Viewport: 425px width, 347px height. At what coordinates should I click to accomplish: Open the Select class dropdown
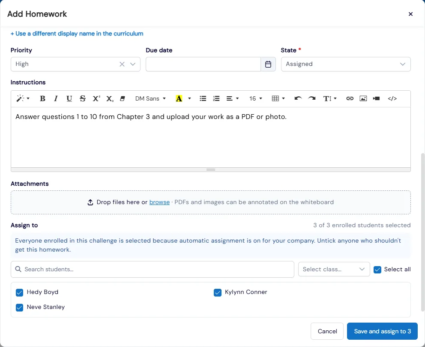[x=334, y=269]
